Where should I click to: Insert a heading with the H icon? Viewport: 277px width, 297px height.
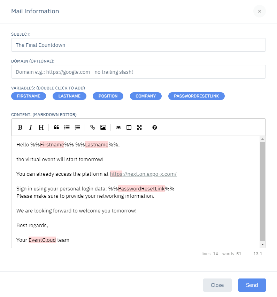(x=41, y=128)
